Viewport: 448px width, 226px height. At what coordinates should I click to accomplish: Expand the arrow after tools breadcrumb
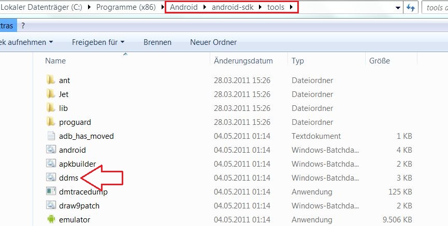291,7
